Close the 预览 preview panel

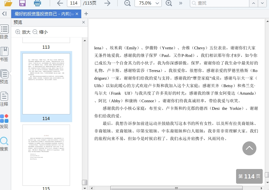pyautogui.click(x=83, y=22)
